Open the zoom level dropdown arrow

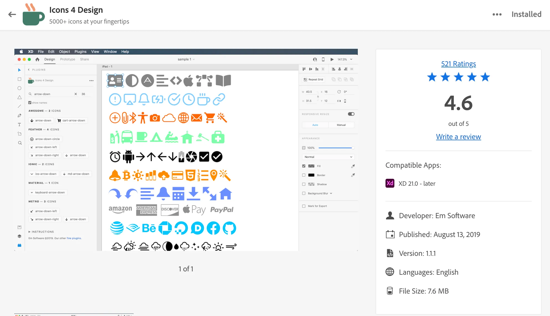(351, 59)
